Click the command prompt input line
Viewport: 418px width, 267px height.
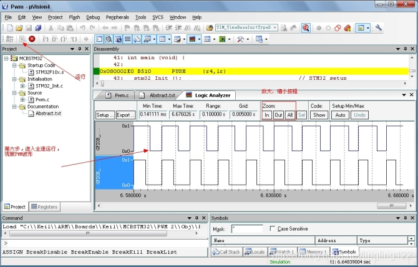(105, 243)
